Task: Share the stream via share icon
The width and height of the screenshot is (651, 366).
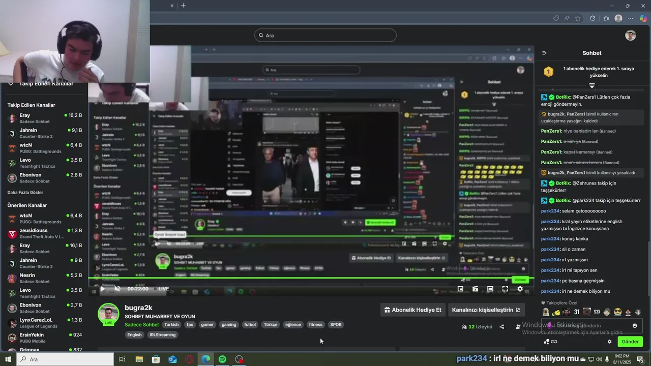Action: [502, 327]
